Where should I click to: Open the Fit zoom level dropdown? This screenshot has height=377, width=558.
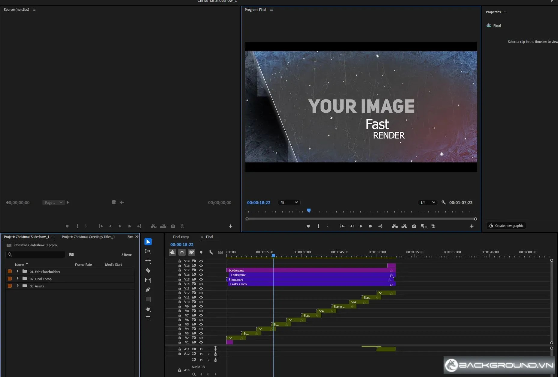click(289, 203)
